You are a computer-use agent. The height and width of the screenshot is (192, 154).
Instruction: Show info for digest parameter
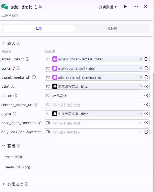[14, 114]
